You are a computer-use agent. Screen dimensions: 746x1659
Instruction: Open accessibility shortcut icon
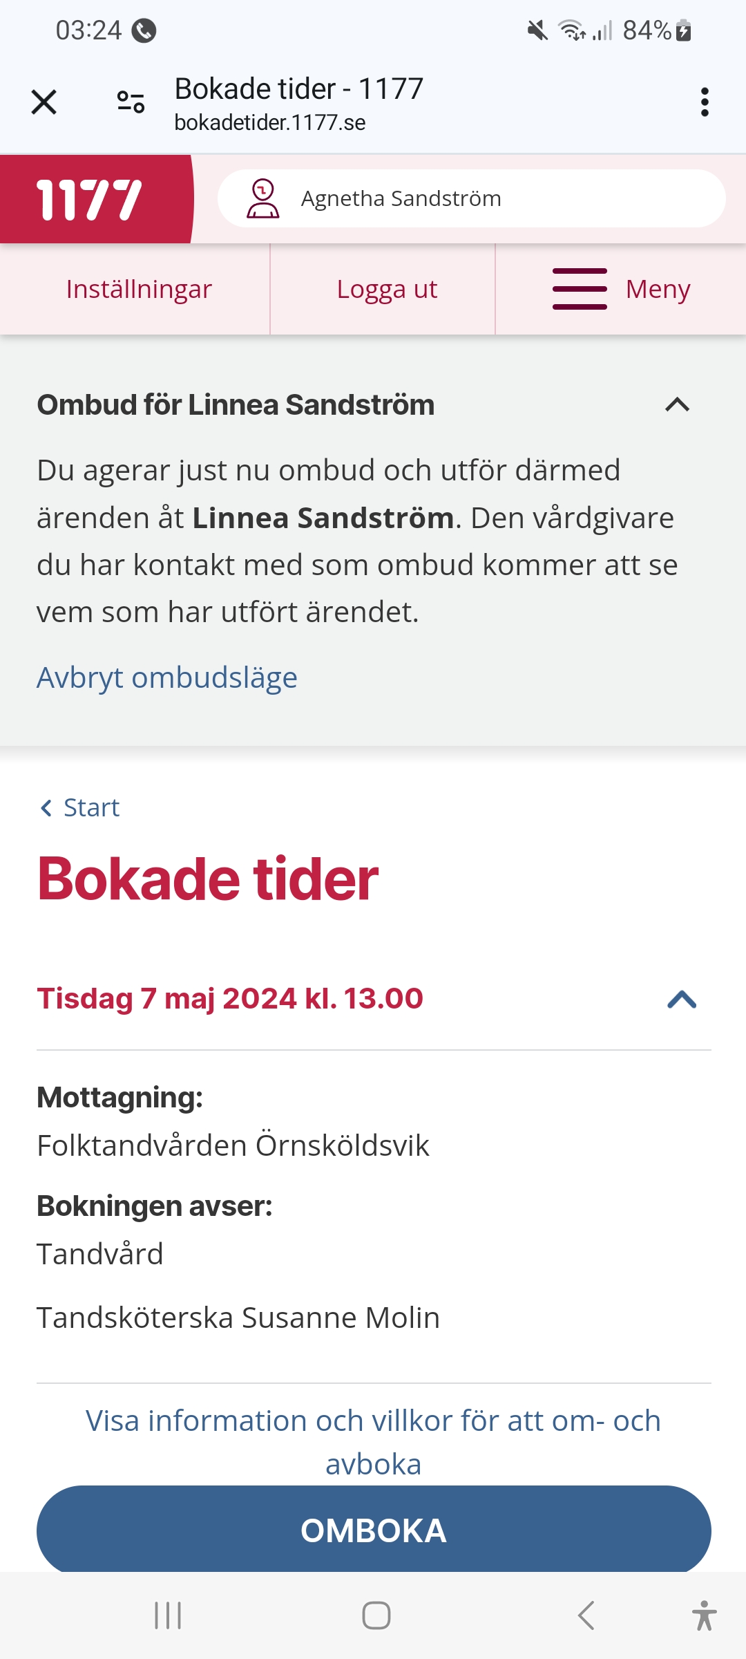coord(703,1615)
